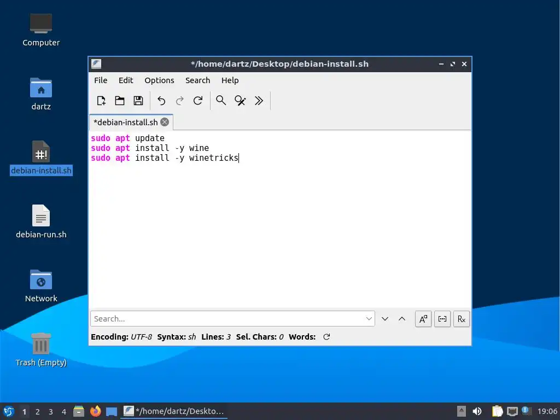Screen dimensions: 560x420
Task: Switch to workspace 3
Action: (51, 412)
